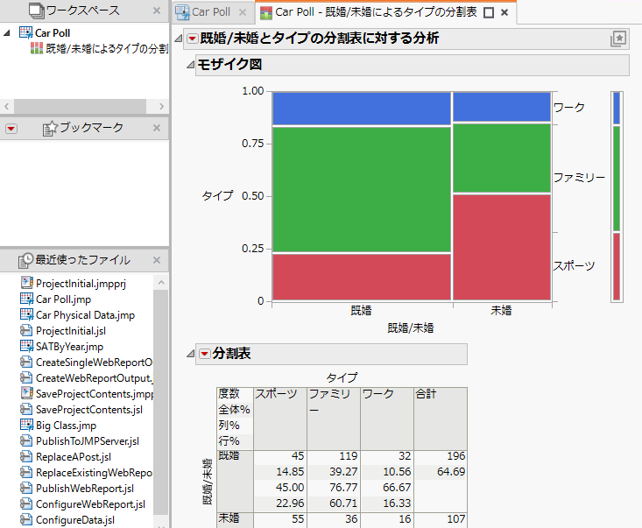This screenshot has width=642, height=528.
Task: Click the recent files scroll up arrow
Action: 161,283
